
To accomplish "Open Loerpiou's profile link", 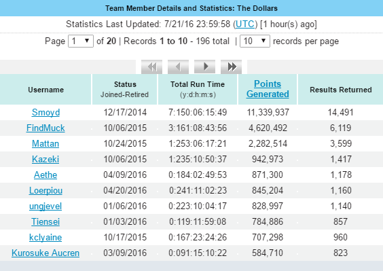I will [45, 191].
